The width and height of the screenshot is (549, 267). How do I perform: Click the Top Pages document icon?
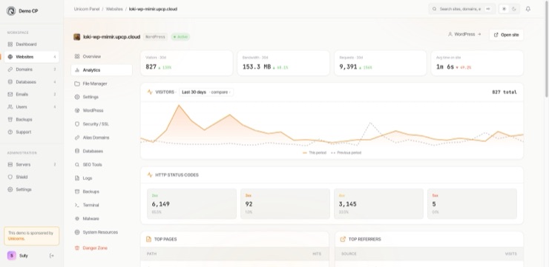click(x=148, y=240)
